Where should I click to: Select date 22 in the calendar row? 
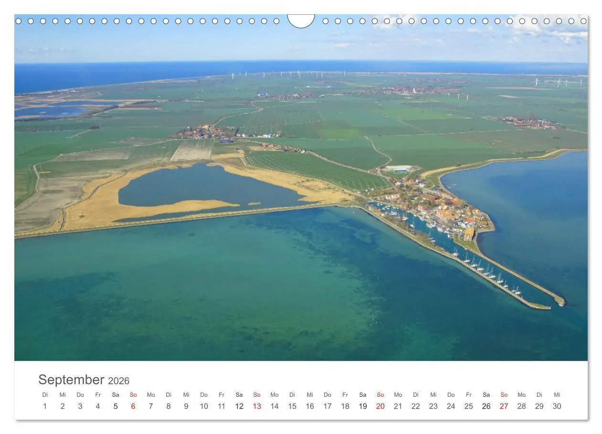(416, 406)
